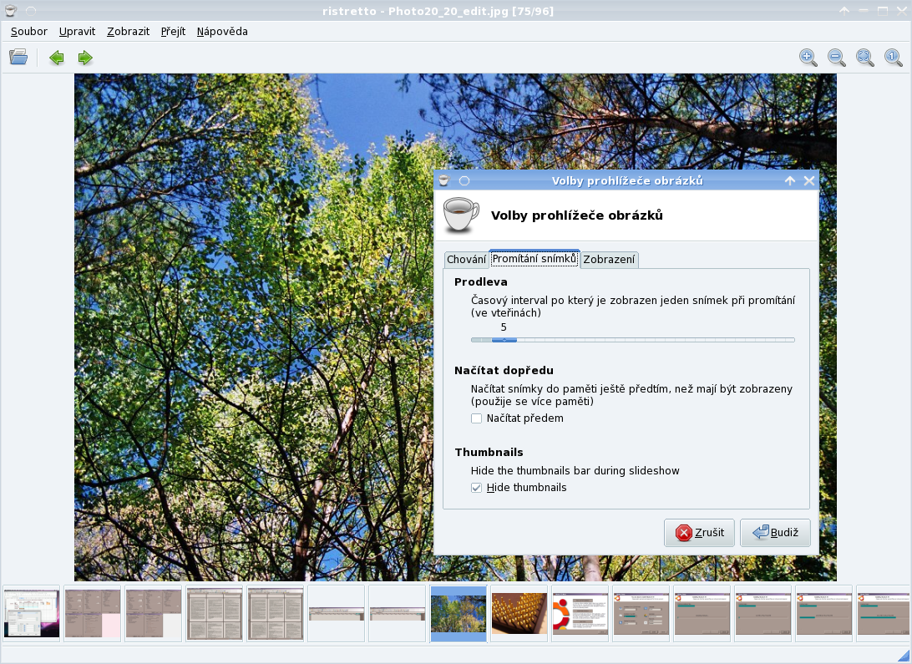Click the Zrušit button
The image size is (912, 664).
tap(699, 533)
